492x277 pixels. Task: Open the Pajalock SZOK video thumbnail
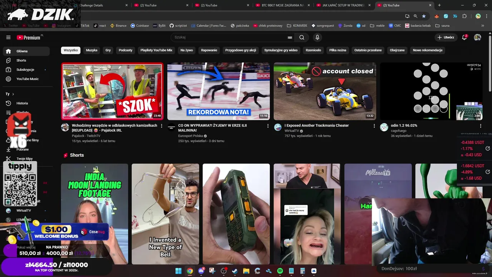pos(112,91)
